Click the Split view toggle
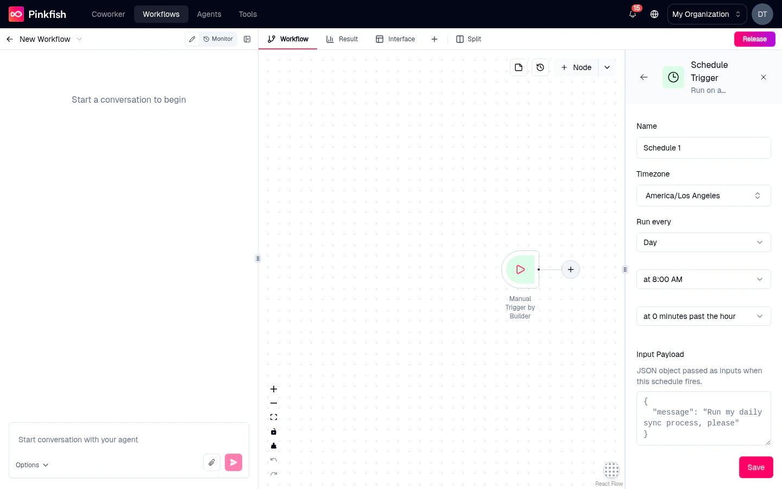Viewport: 782px width, 489px height. [x=468, y=39]
